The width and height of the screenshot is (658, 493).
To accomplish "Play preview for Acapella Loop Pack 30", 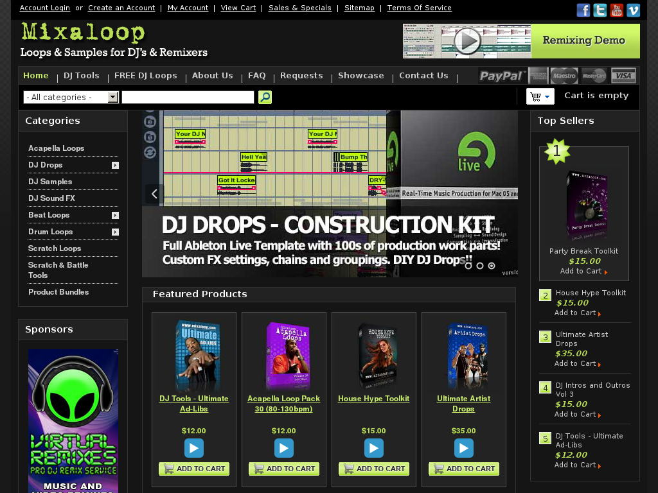I will [x=283, y=448].
